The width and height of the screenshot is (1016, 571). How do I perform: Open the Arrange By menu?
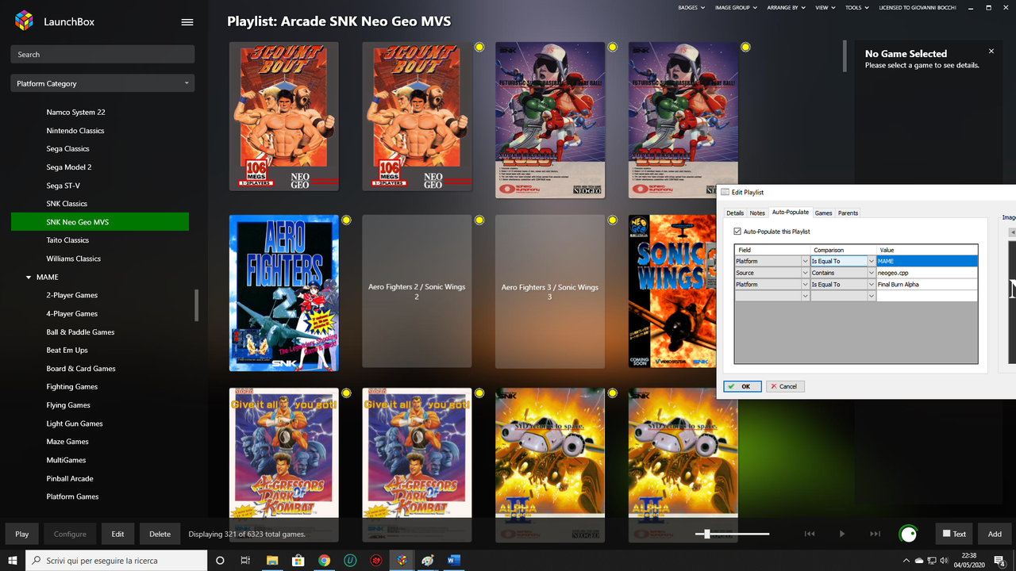(786, 7)
